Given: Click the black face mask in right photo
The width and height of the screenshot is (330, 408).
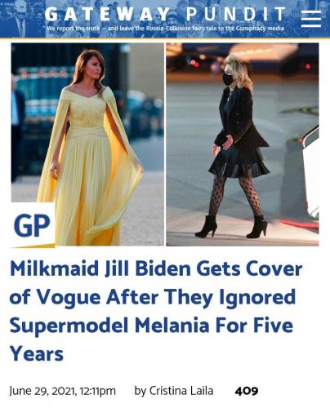Looking at the screenshot, I should pyautogui.click(x=227, y=78).
